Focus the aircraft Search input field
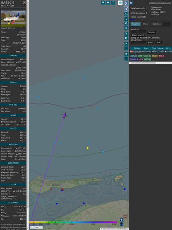Image resolution: width=172 pixels, height=230 pixels. point(139,32)
